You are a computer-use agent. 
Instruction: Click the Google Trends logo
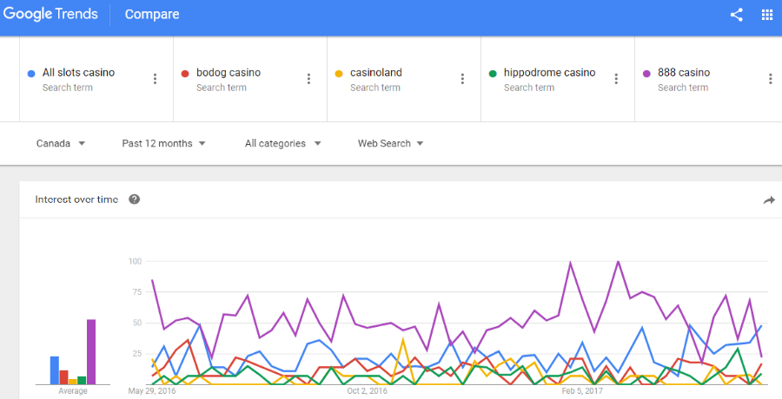click(50, 14)
